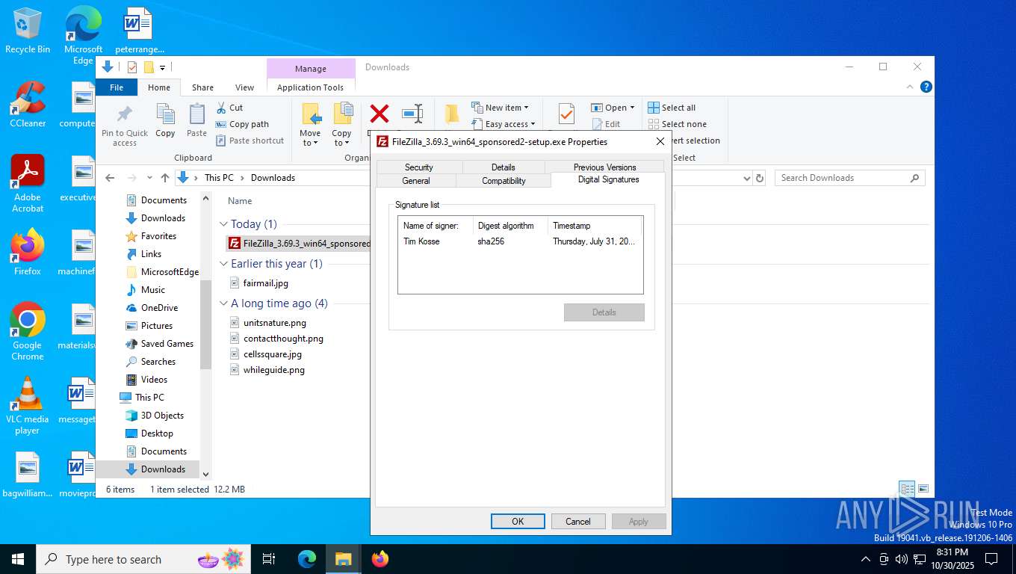The height and width of the screenshot is (574, 1016).
Task: Select Music in the navigation pane
Action: click(x=153, y=290)
